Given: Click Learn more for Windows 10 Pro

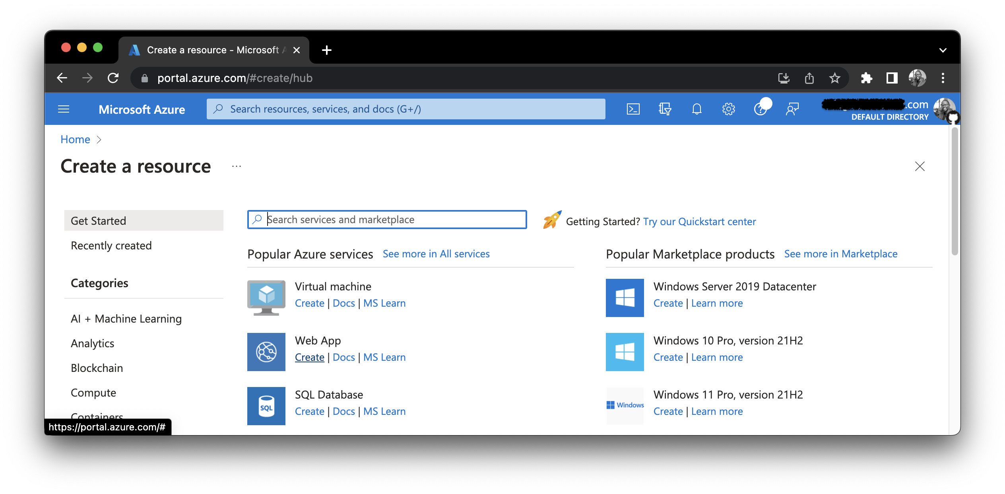Looking at the screenshot, I should [717, 357].
